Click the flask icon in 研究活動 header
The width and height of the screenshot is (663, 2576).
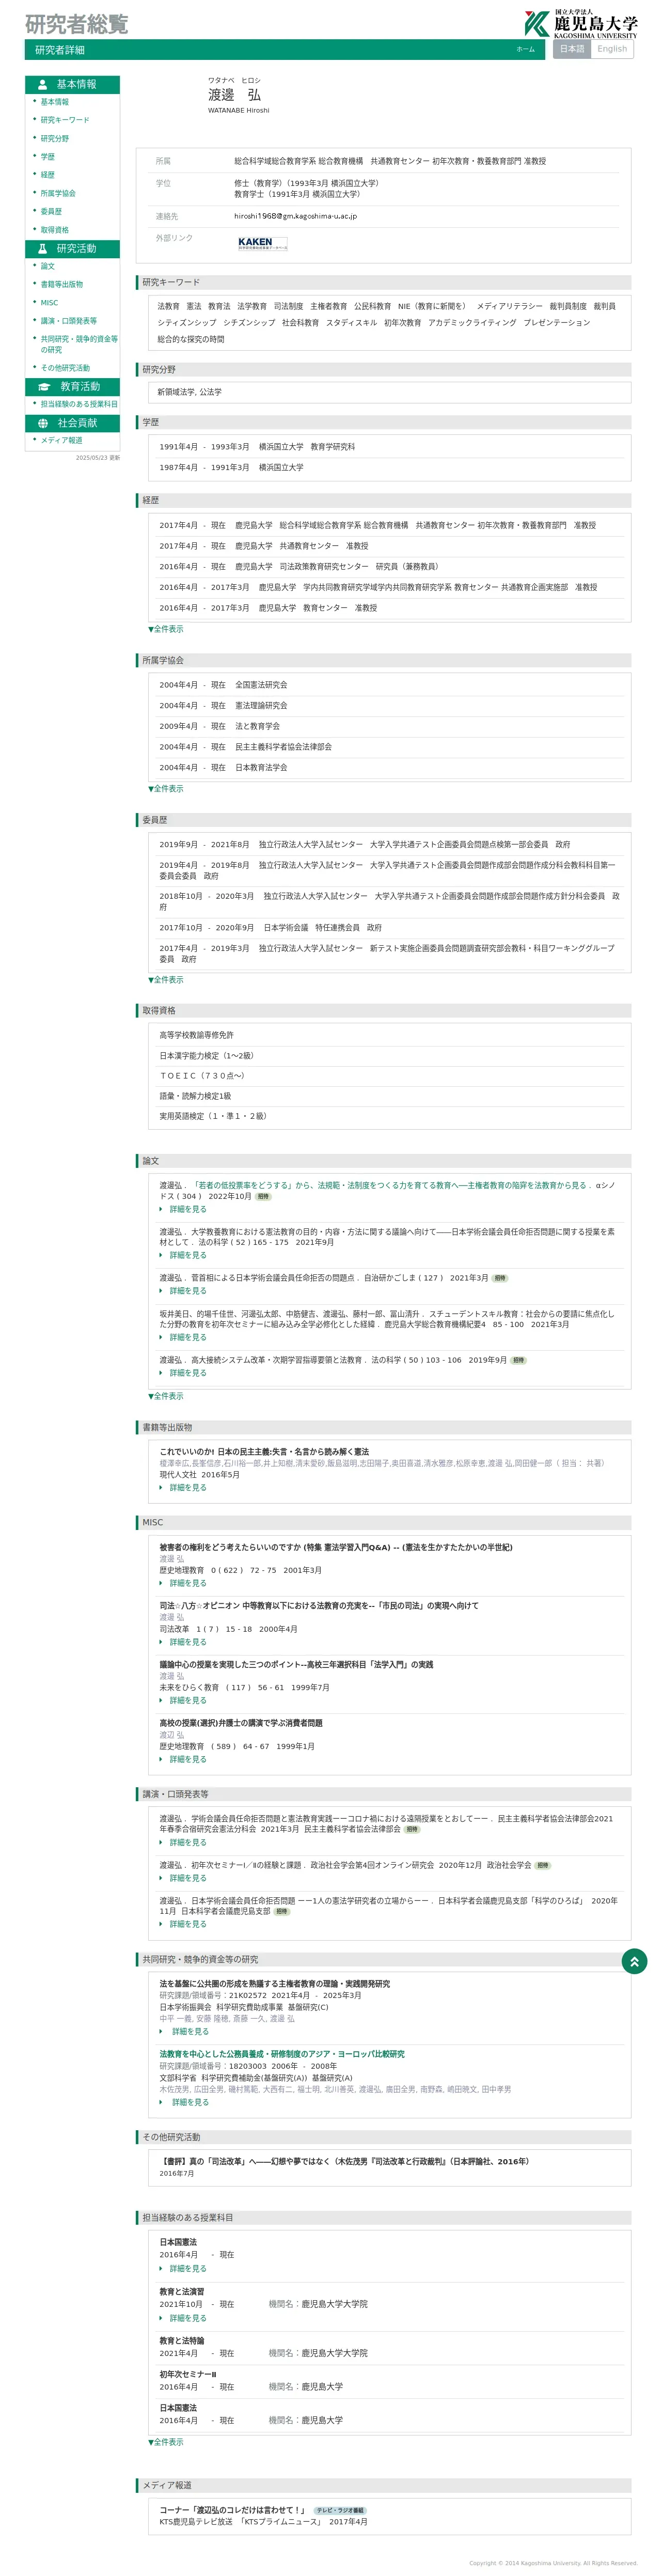point(43,249)
